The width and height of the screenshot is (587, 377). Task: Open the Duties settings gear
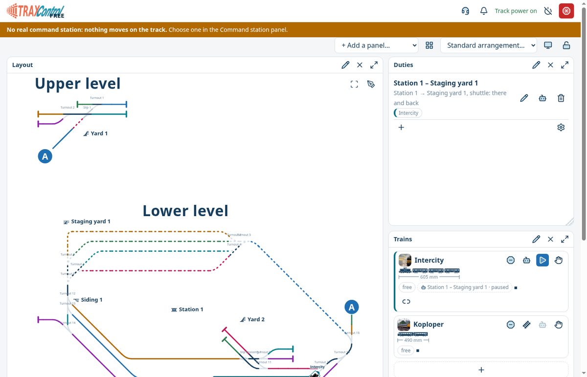(561, 128)
